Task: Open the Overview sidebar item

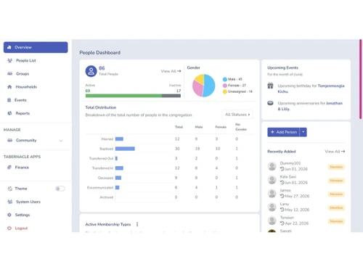Action: [x=36, y=47]
